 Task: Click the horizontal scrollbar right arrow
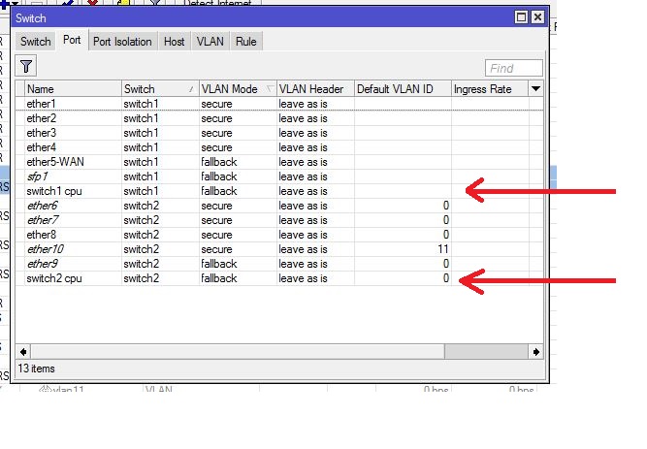pos(535,352)
